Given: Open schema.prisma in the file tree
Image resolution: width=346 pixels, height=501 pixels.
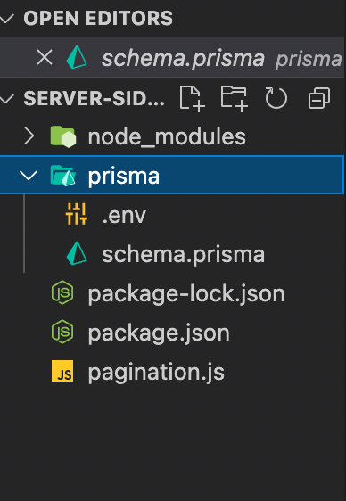Looking at the screenshot, I should (x=184, y=255).
